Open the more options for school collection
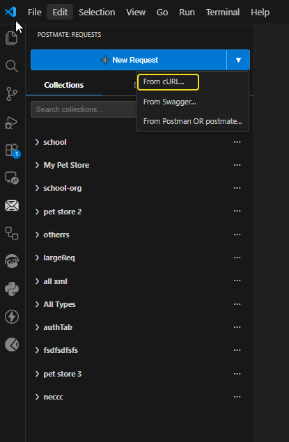The height and width of the screenshot is (442, 289). [x=237, y=142]
